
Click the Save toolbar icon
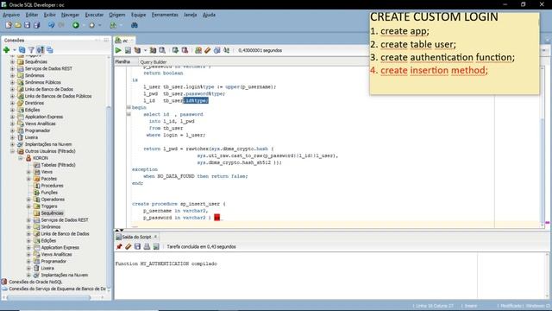click(x=27, y=25)
